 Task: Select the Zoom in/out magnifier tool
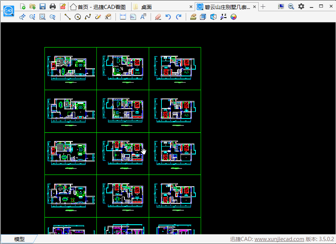pos(33,17)
